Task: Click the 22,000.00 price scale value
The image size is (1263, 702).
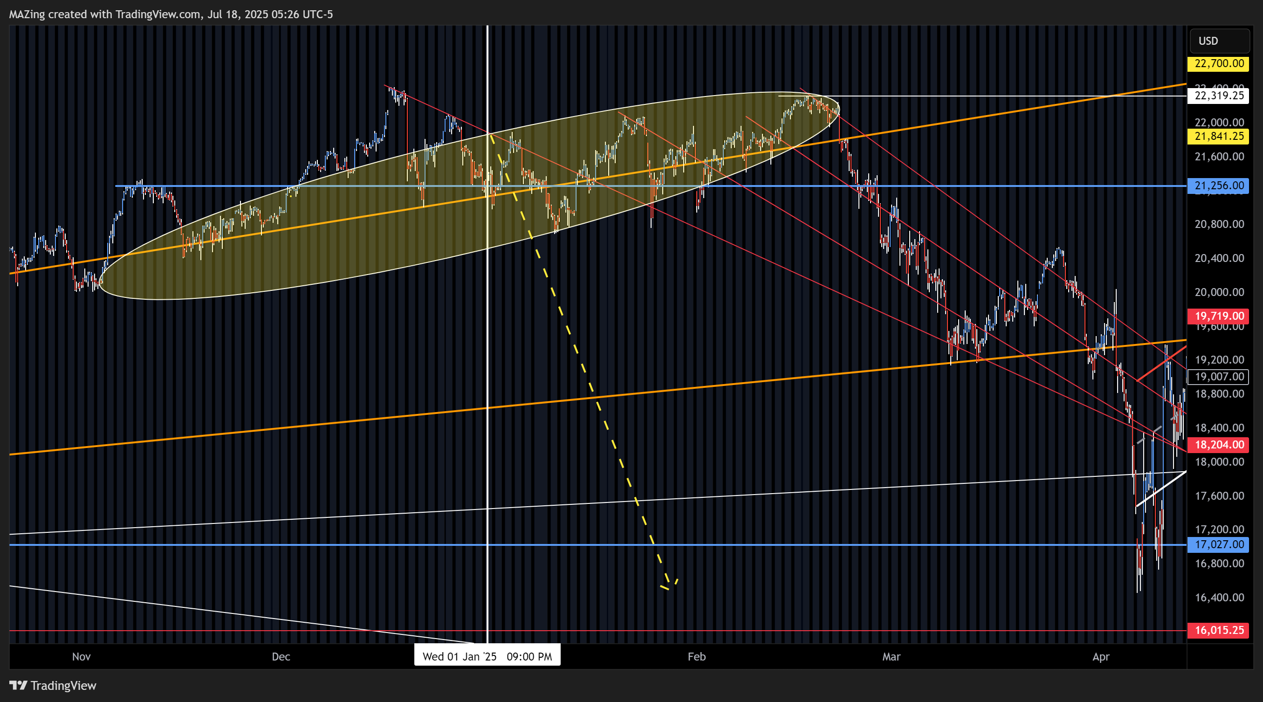Action: pyautogui.click(x=1219, y=123)
